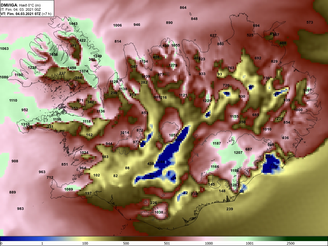Image resolution: width=328 pixels, height=246 pixels.
Task: Click the map value '952'
Action: click(x=25, y=110)
